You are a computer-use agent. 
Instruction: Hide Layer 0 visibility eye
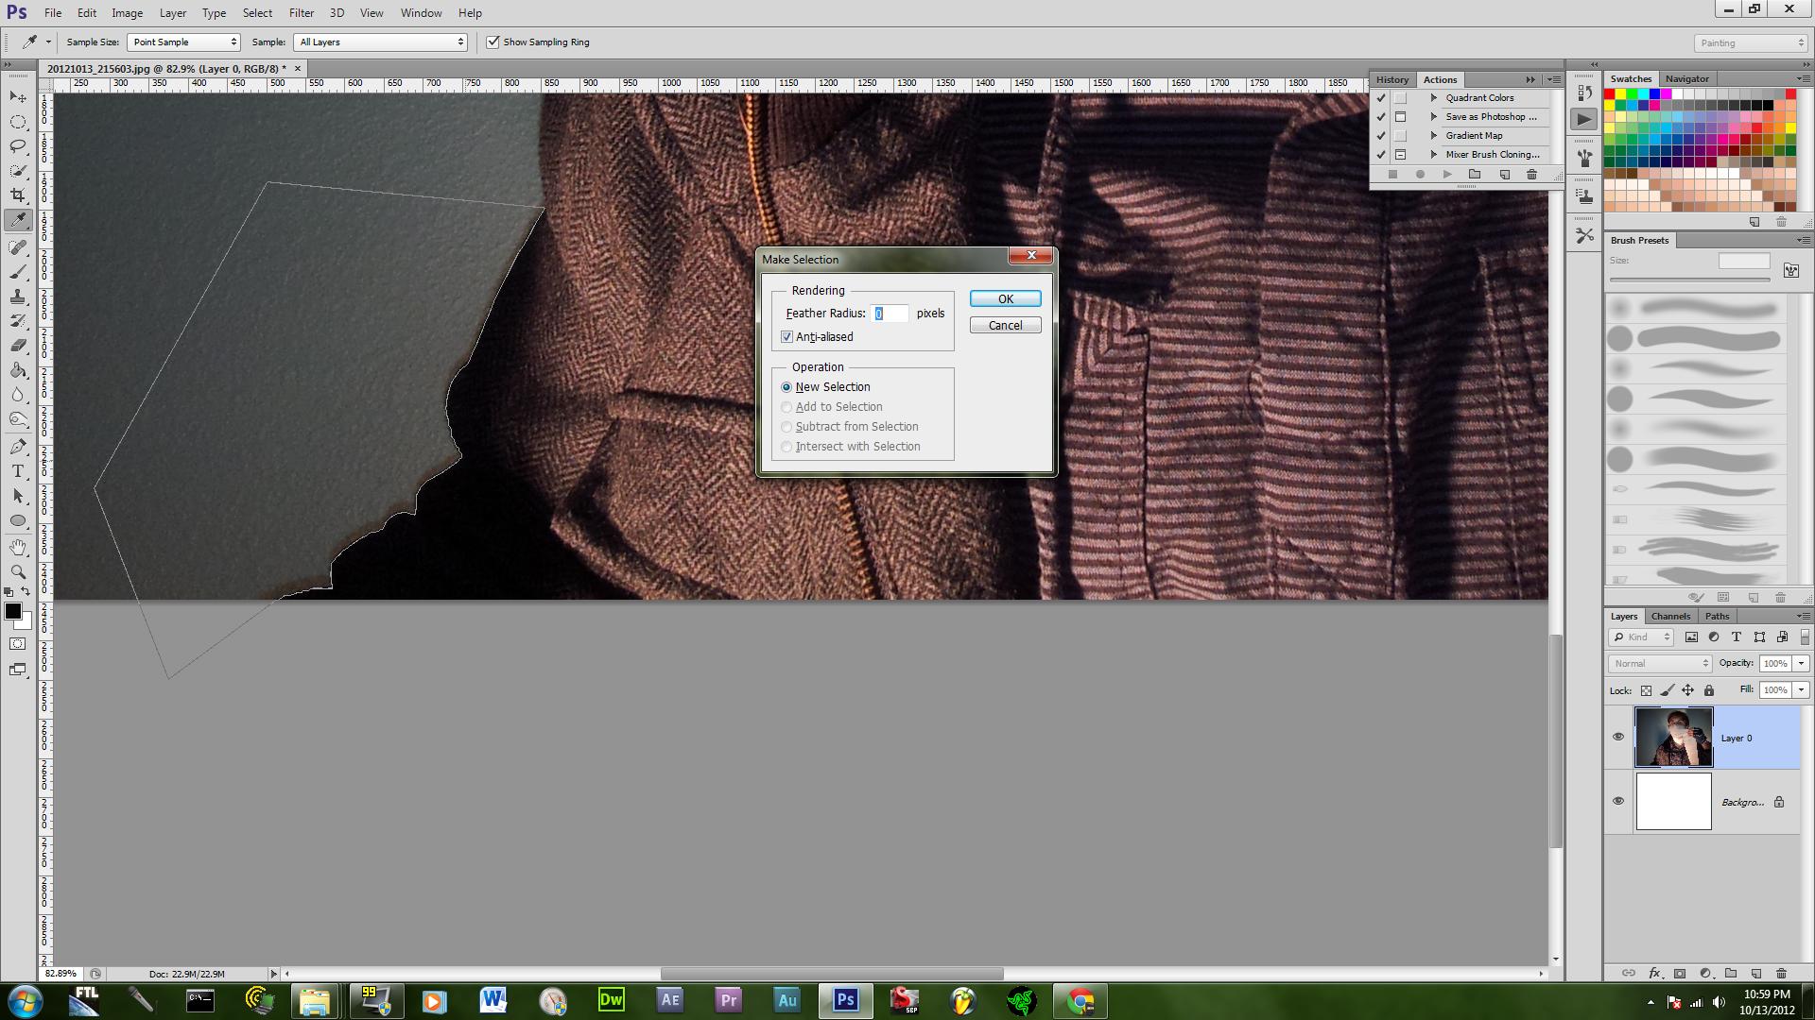pyautogui.click(x=1618, y=737)
